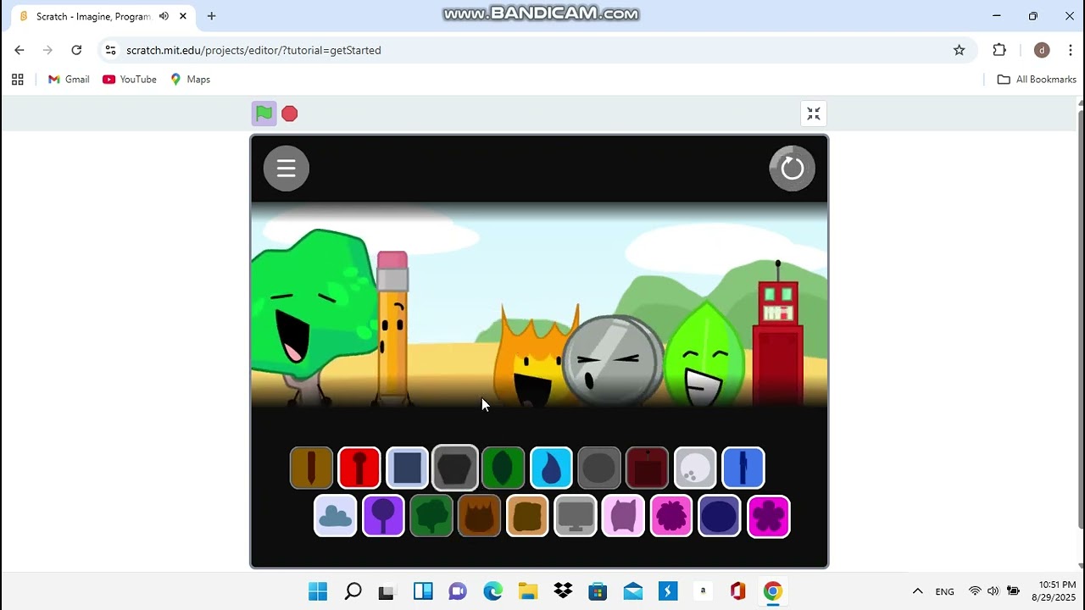This screenshot has height=610, width=1085.
Task: Select the dark navy ball icon
Action: coord(720,516)
